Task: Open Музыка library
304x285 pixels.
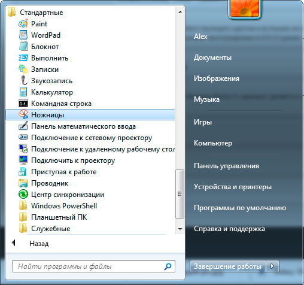Action: coord(206,99)
